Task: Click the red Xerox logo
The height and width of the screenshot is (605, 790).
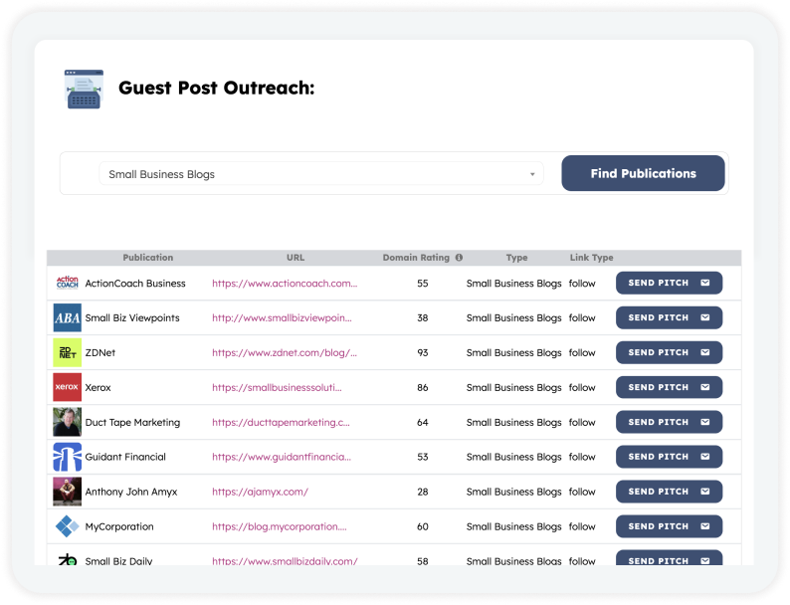Action: click(67, 387)
